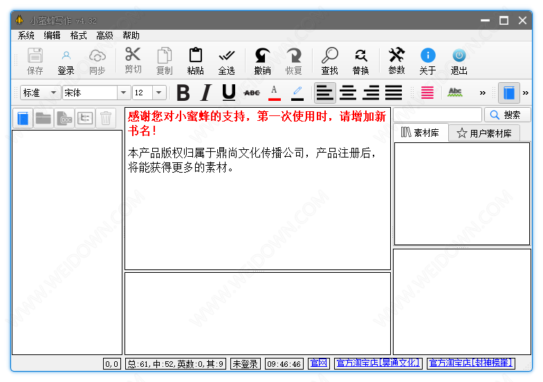Toggle bold B formatting
Viewport: 543px width, 382px height.
point(183,93)
